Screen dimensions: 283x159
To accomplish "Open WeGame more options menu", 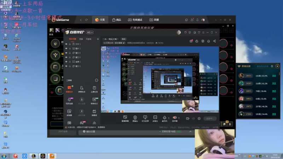I will pos(216,20).
